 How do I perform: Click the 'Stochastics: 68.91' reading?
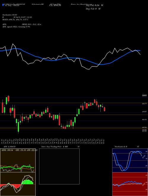tap(10, 15)
